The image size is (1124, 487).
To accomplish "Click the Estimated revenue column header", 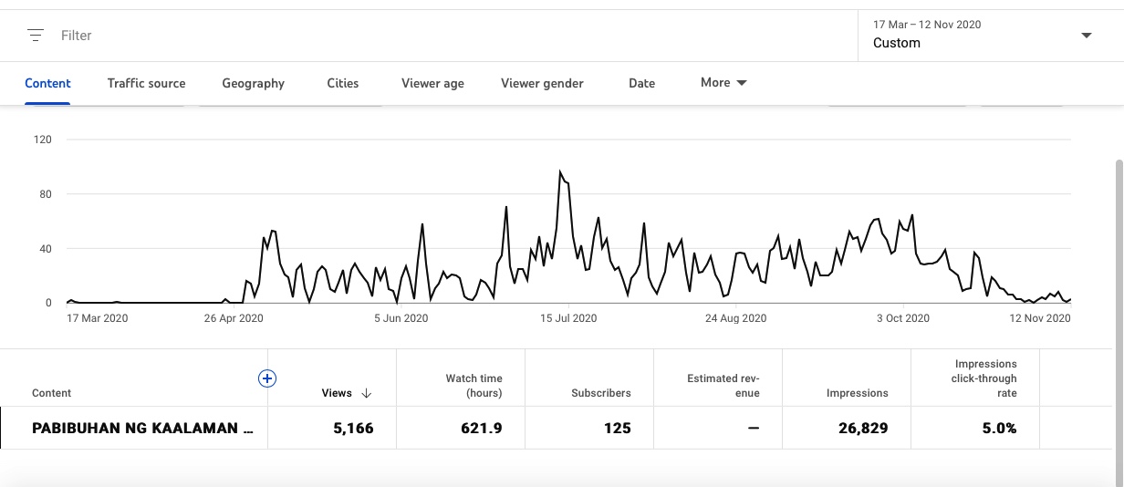I will point(723,386).
